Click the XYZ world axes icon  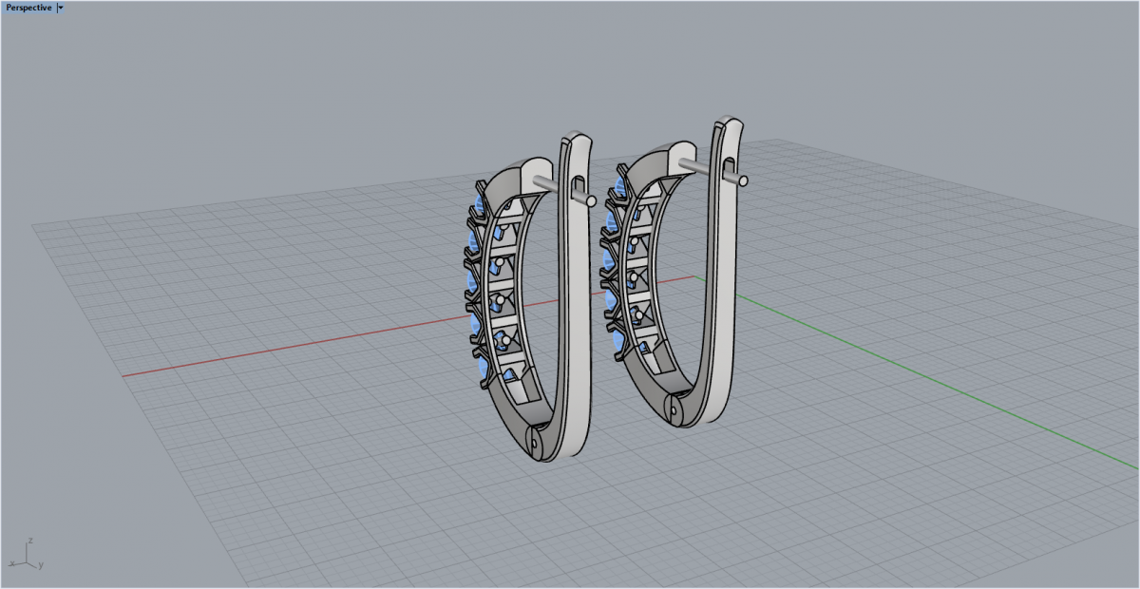pyautogui.click(x=28, y=554)
